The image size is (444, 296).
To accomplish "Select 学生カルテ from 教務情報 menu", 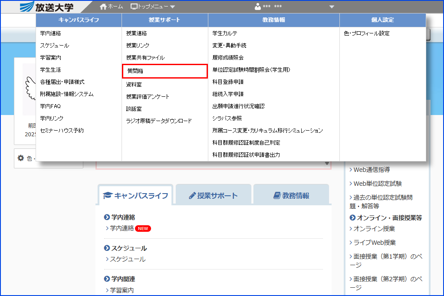I will [224, 33].
